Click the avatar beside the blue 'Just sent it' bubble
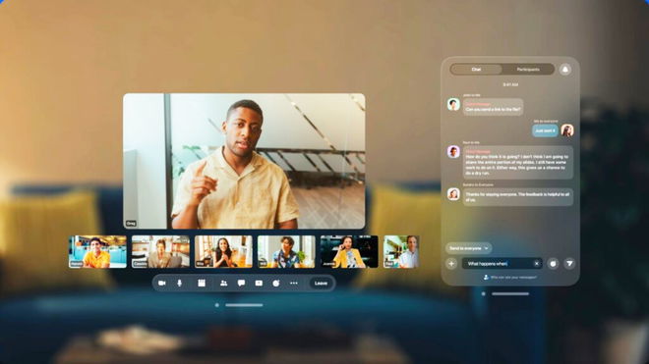This screenshot has width=649, height=364. (567, 130)
